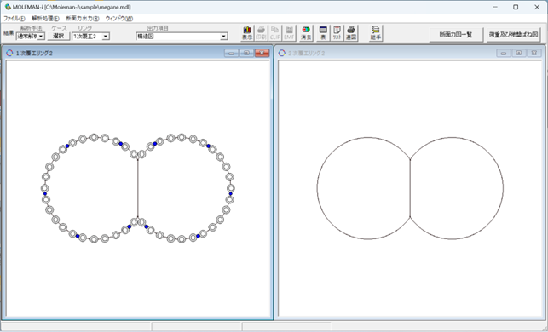
Task: Click the 荷重及び地盤ばね図 button
Action: coord(513,35)
